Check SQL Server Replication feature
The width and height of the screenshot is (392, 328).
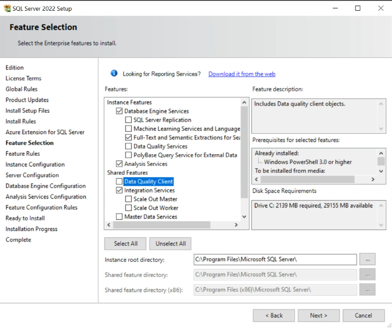pyautogui.click(x=128, y=119)
